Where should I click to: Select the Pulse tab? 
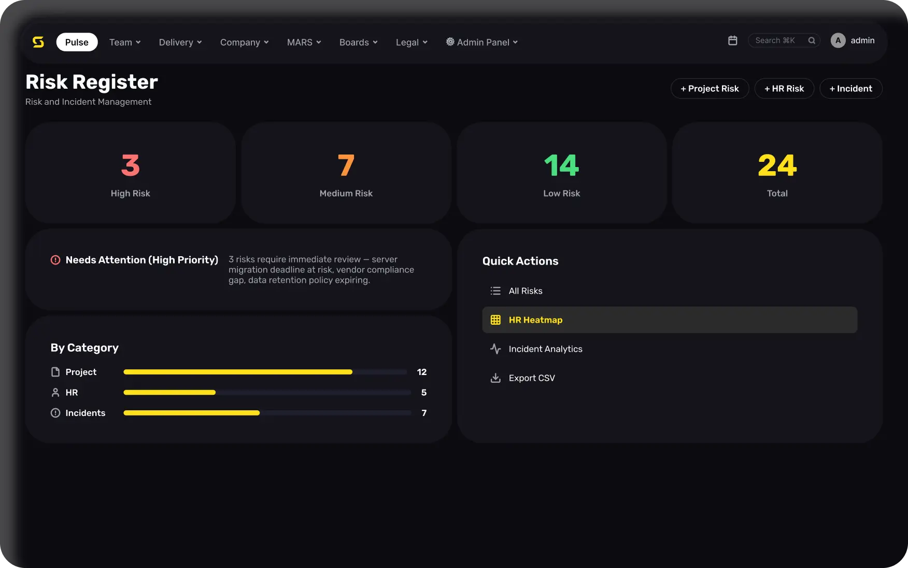click(x=77, y=42)
